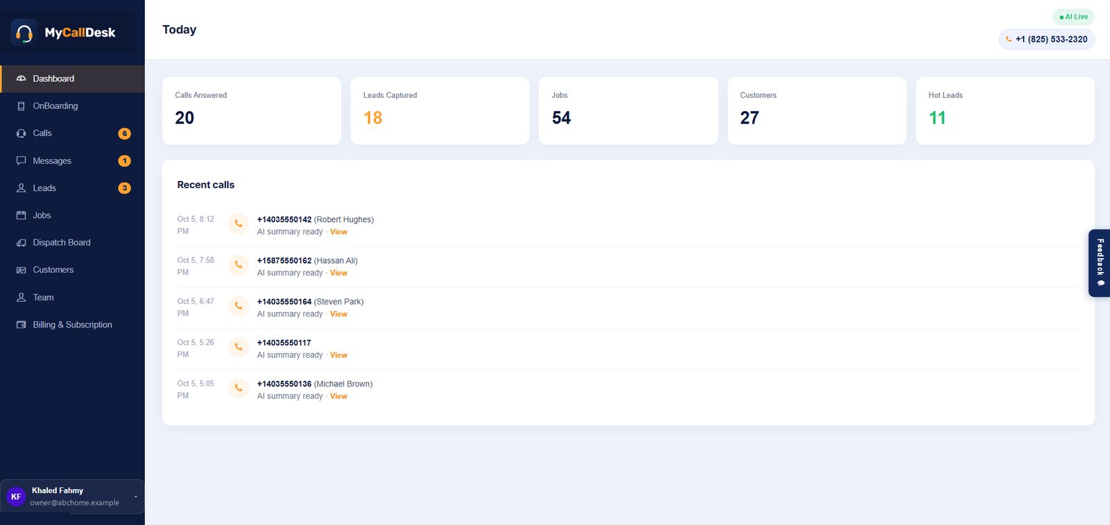
Task: Open the Dashboard menu item
Action: 73,79
